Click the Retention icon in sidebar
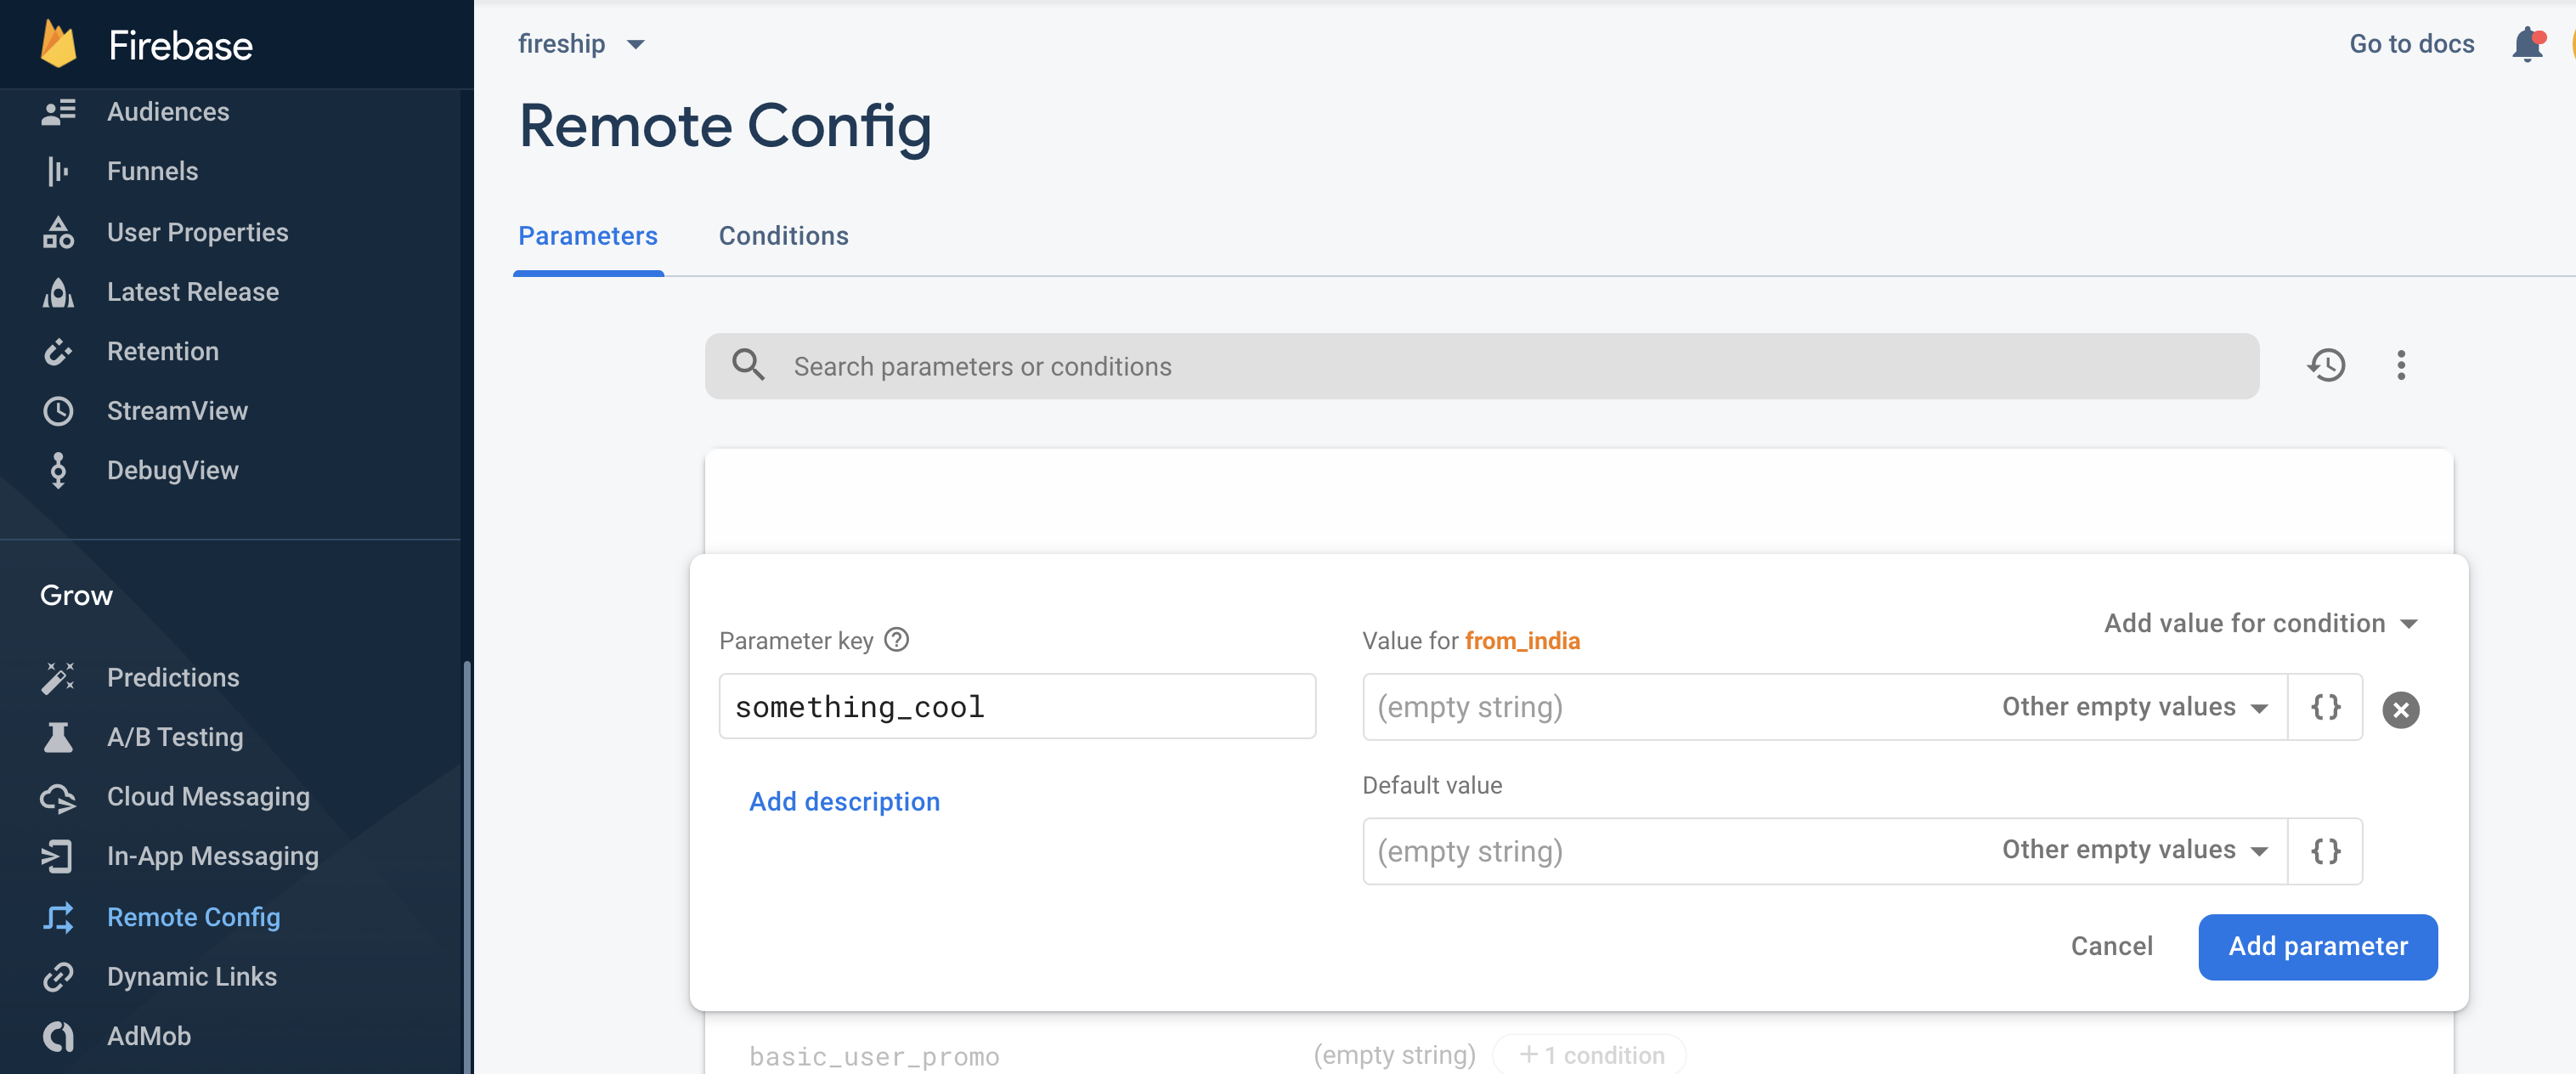Viewport: 2576px width, 1074px height. 58,352
